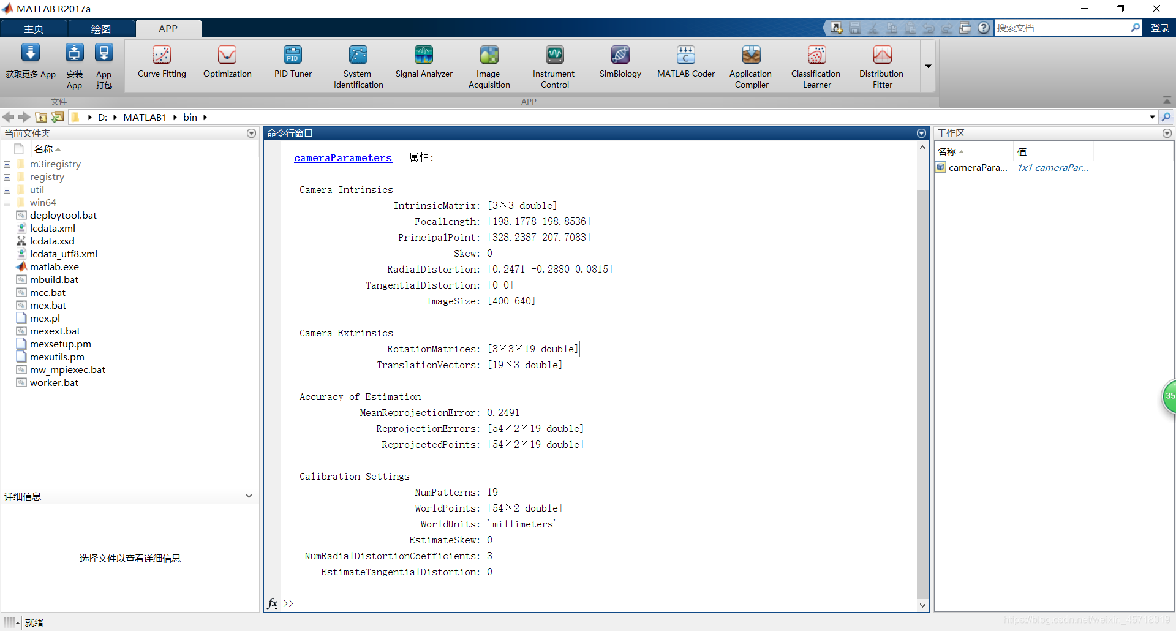The image size is (1176, 631).
Task: Open Current Folder panel actions menu
Action: [251, 133]
